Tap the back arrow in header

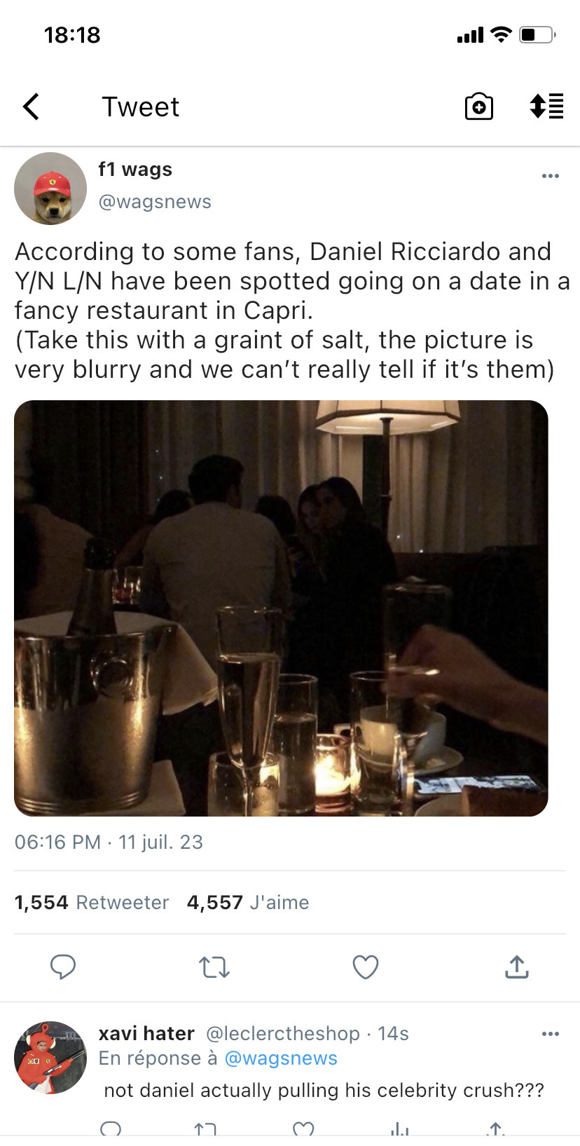pyautogui.click(x=32, y=107)
